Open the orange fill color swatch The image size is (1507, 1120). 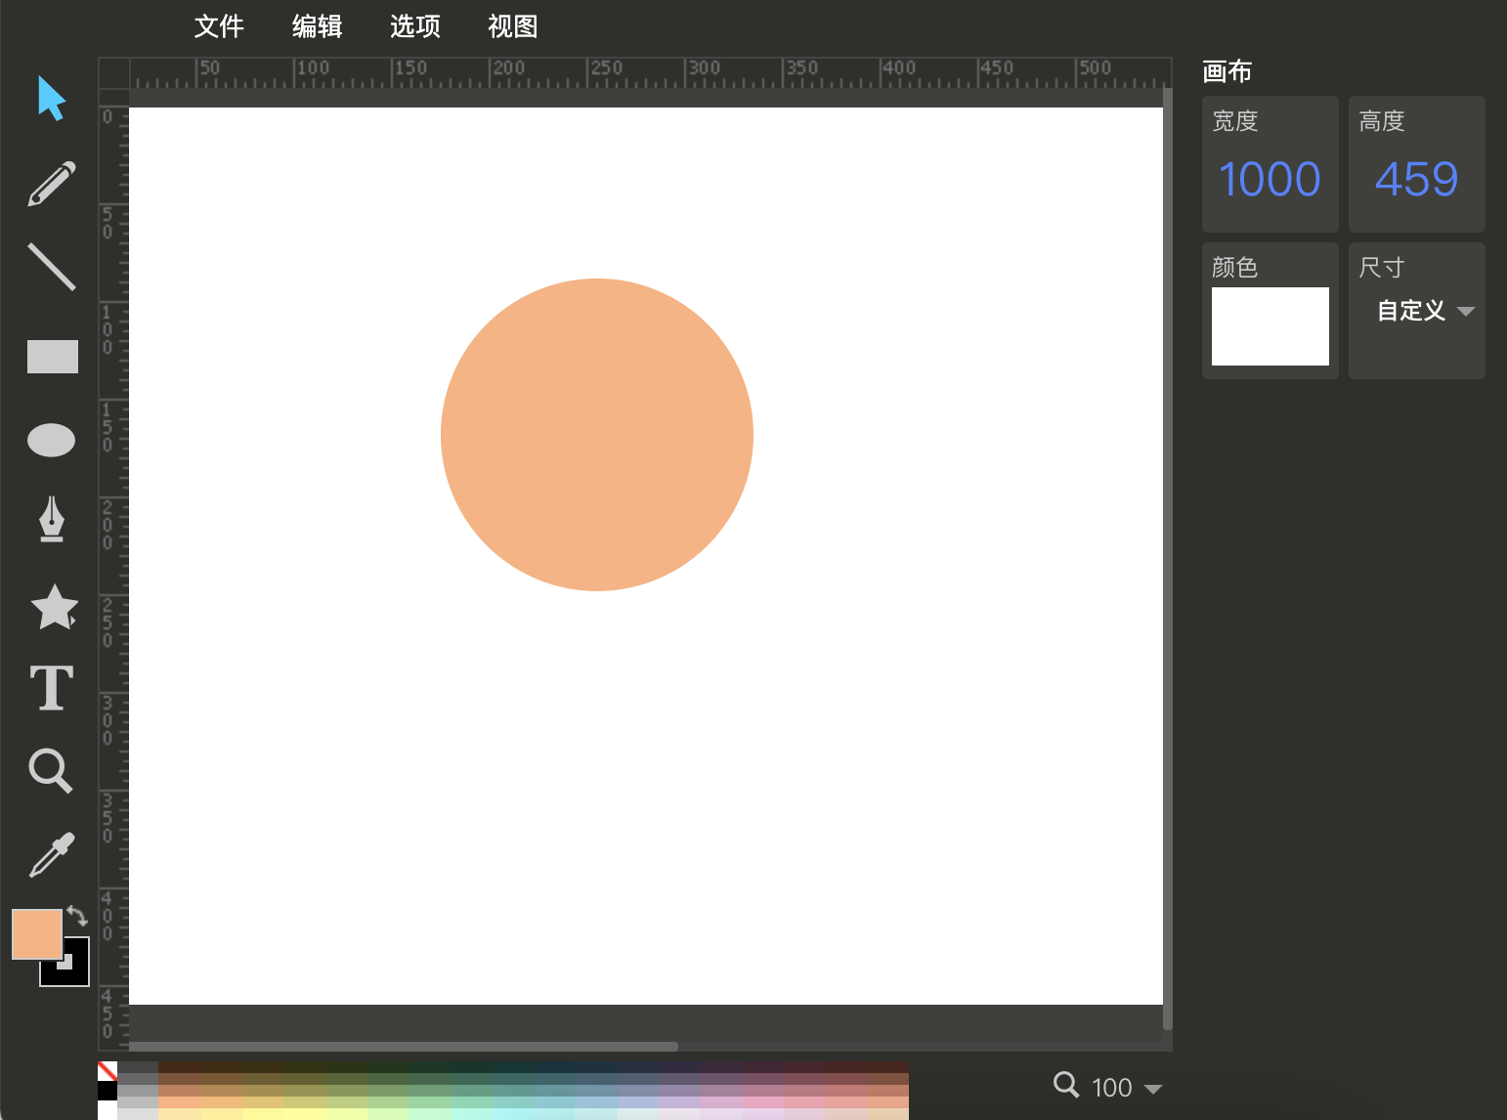pyautogui.click(x=37, y=933)
